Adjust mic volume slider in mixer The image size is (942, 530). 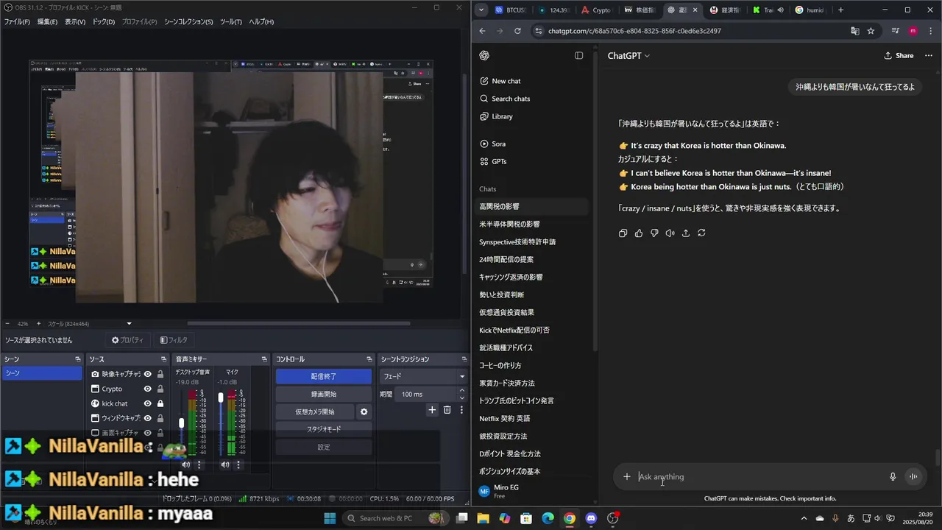pos(220,397)
